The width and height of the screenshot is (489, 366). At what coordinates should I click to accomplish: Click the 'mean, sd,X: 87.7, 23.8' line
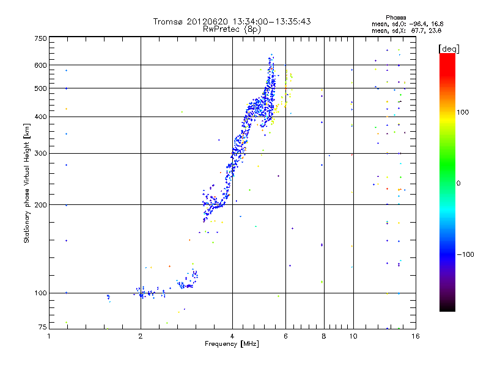406,30
